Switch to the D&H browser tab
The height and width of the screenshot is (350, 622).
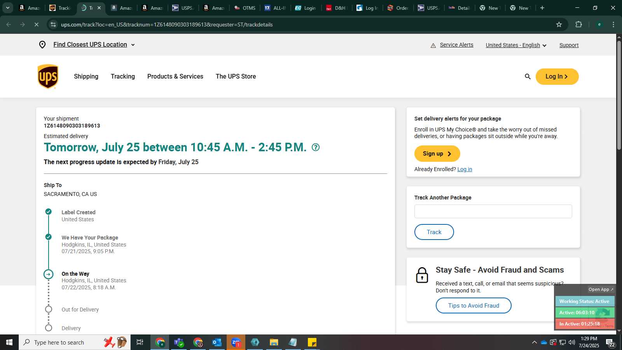point(337,8)
